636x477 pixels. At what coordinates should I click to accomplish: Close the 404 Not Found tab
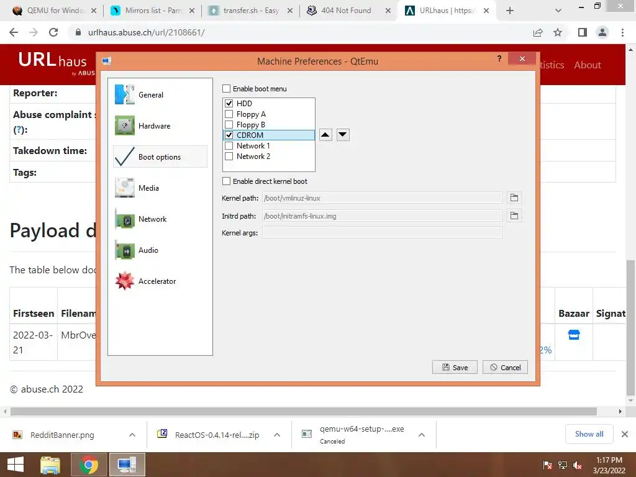(388, 11)
